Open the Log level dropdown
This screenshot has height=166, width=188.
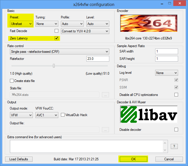click(x=166, y=73)
